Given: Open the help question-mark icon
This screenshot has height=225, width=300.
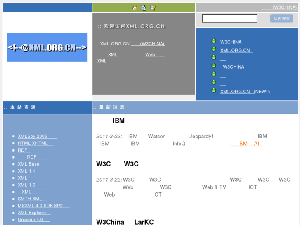Looking at the screenshot, I should pos(153,8).
